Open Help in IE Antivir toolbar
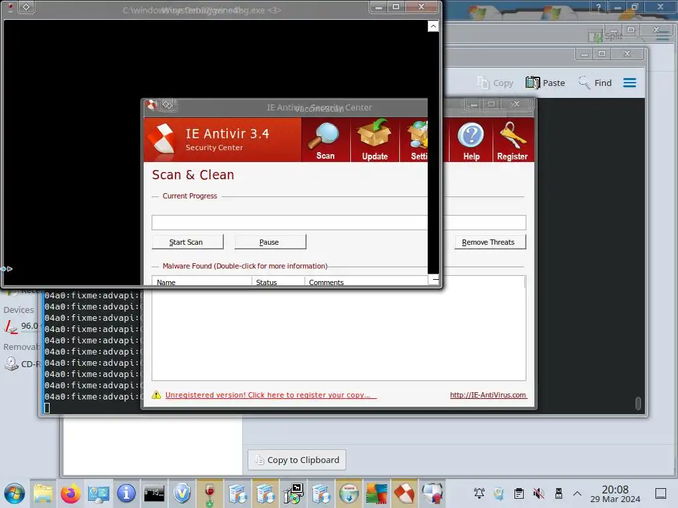Viewport: 678px width, 508px height. point(471,140)
